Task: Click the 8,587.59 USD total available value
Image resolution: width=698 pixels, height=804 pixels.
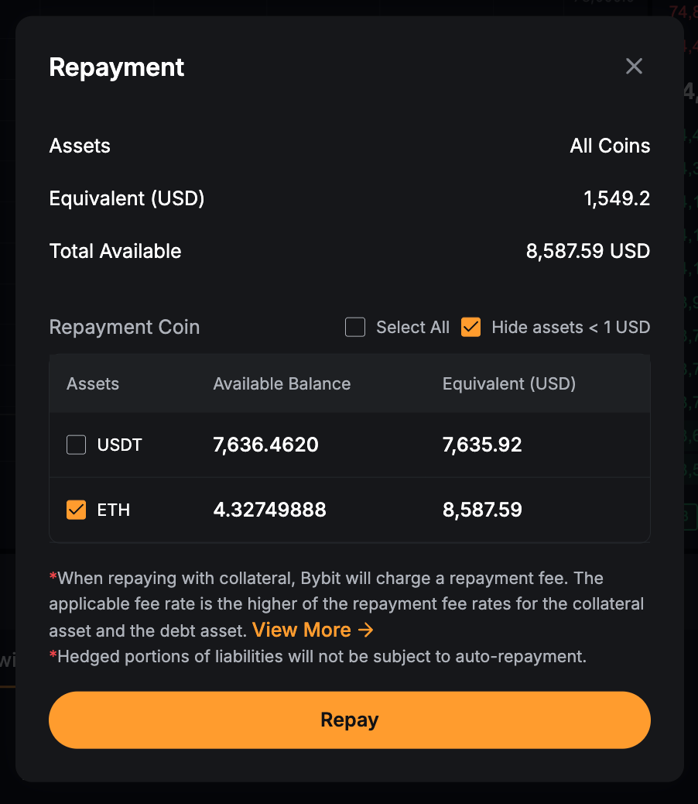Action: (587, 251)
